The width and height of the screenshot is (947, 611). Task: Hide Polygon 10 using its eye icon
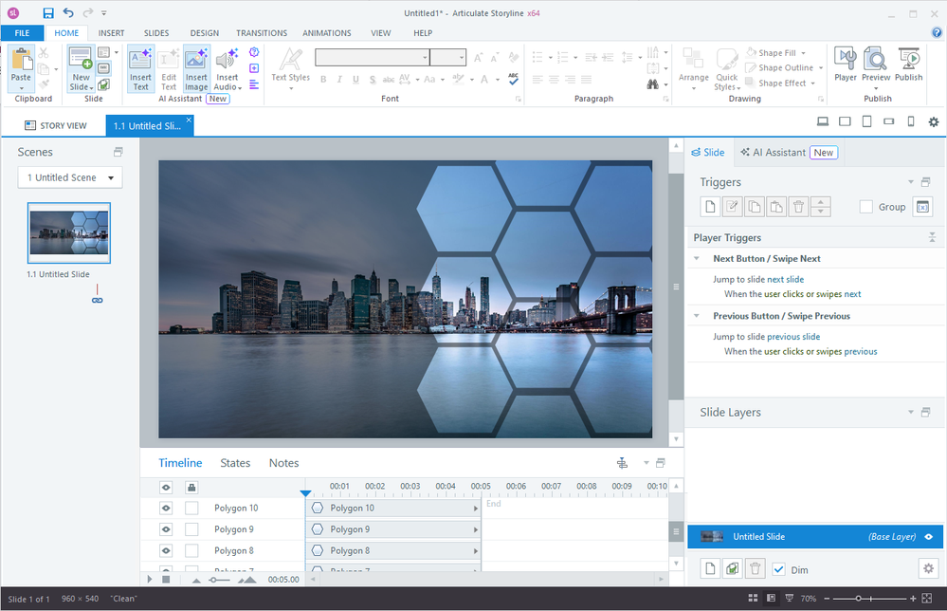166,509
